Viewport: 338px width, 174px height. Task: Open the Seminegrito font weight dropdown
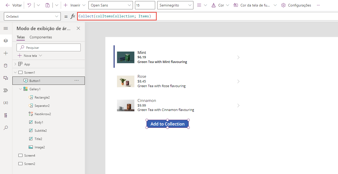[175, 5]
